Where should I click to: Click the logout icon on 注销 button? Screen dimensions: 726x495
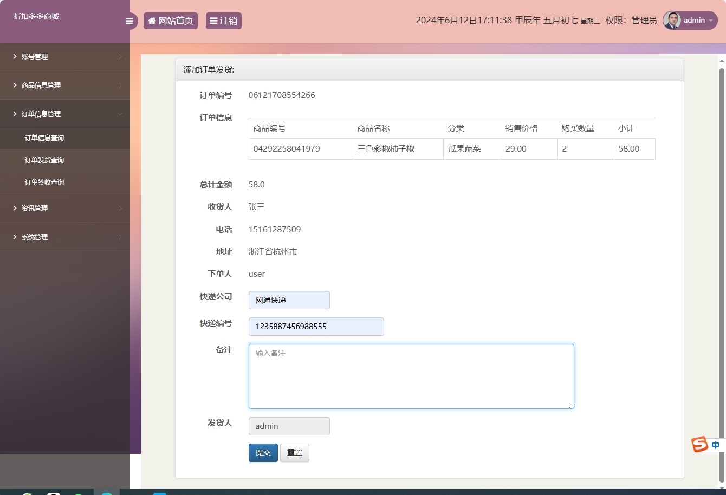tap(213, 21)
